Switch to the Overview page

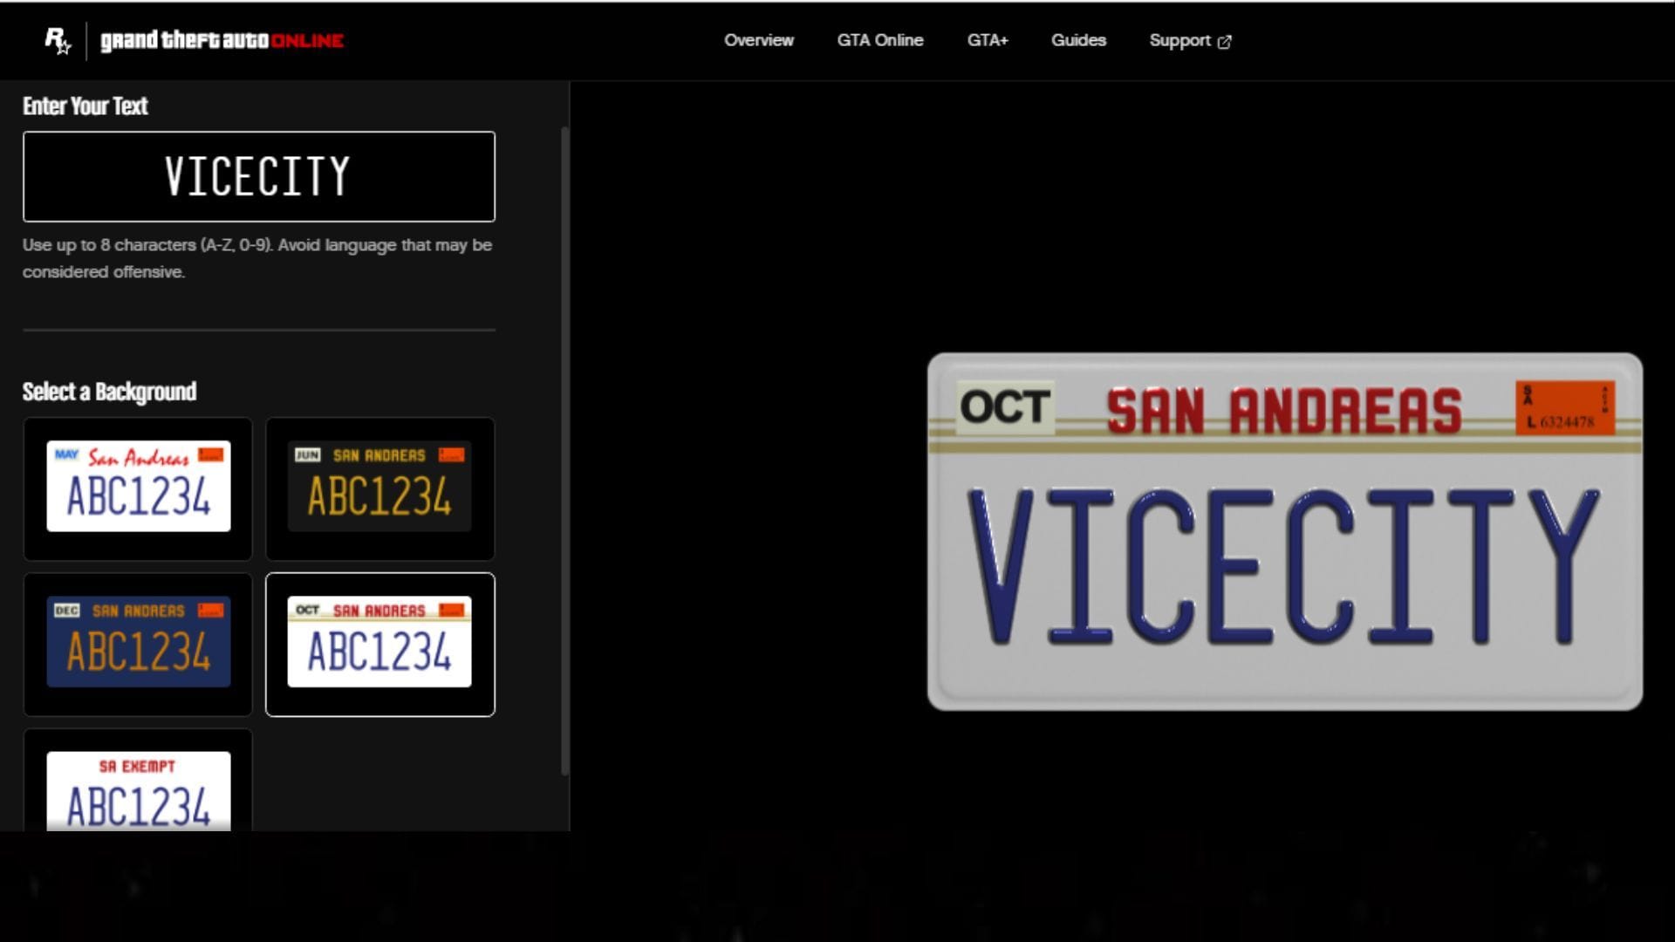pos(758,40)
